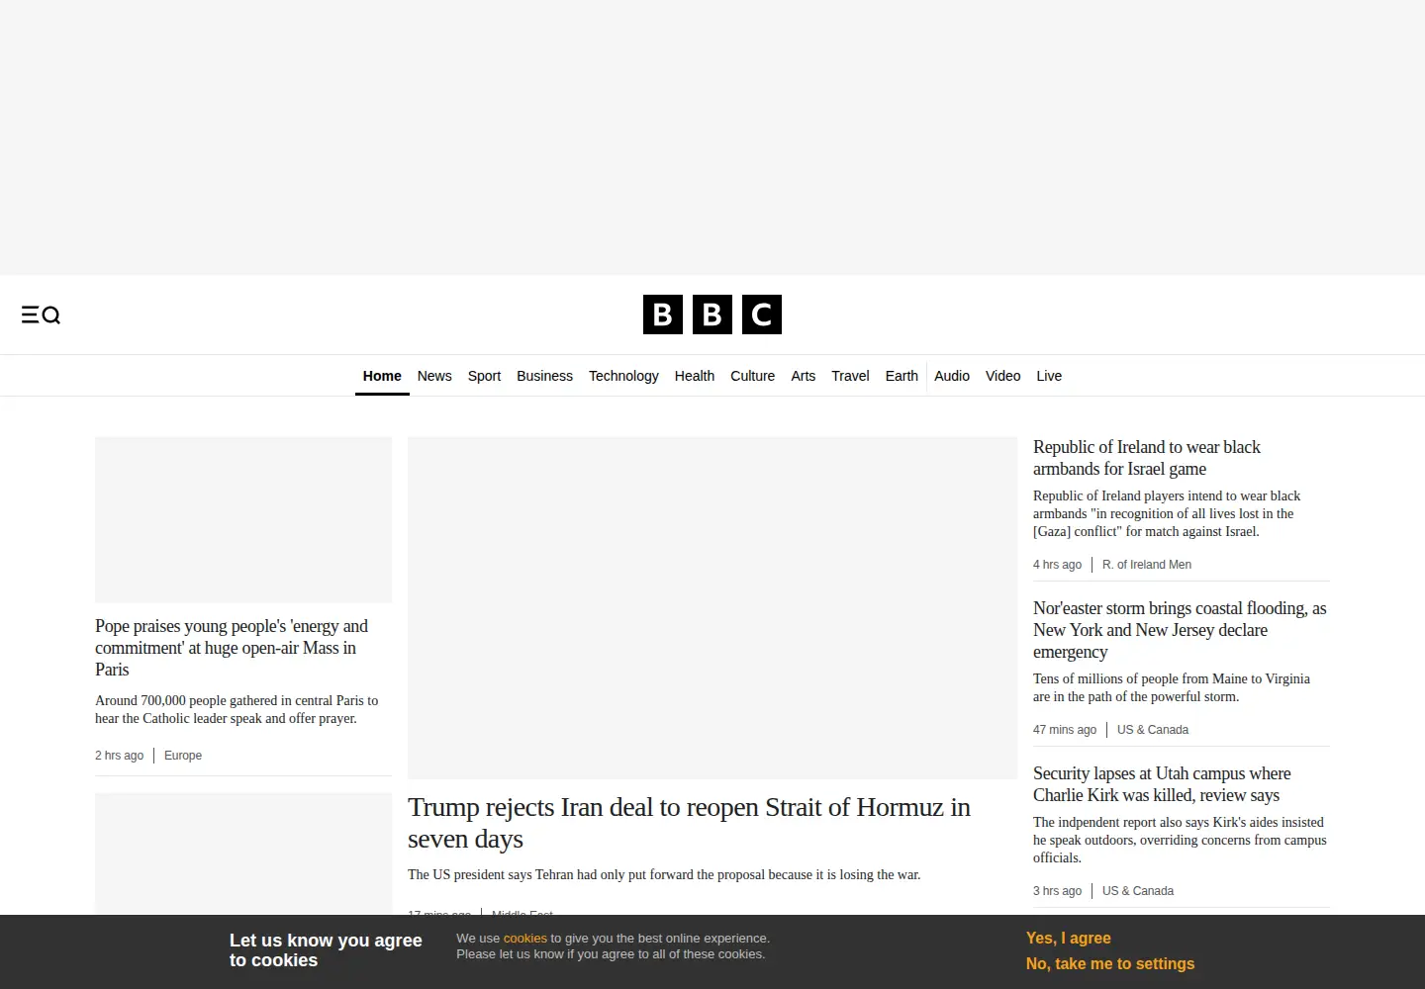
Task: Switch to the Technology section
Action: pyautogui.click(x=623, y=376)
